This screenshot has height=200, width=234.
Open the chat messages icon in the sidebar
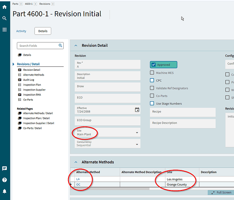(4, 168)
